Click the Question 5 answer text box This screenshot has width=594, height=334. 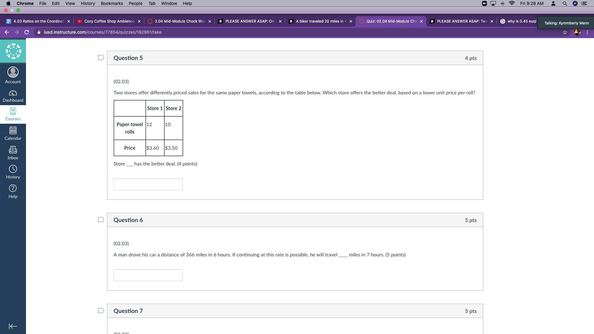(x=148, y=184)
